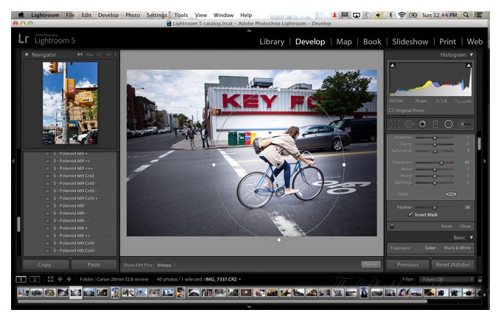Click the volume icon in menu bar
This screenshot has width=501, height=321.
(x=379, y=15)
